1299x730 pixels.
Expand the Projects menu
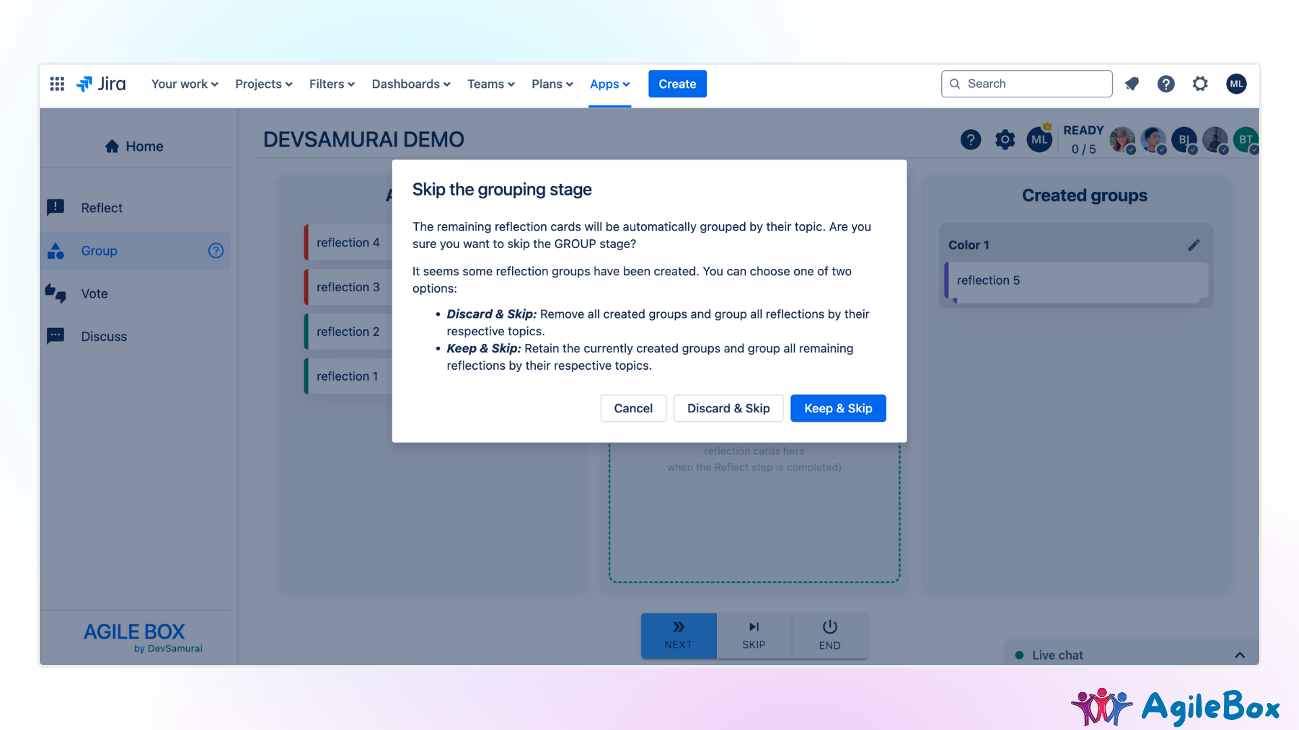point(263,84)
